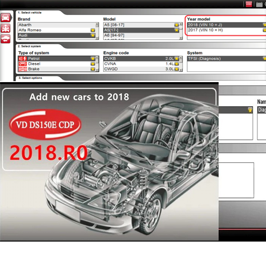Click the star icon on the Audi row
266x266 pixels.
[93, 35]
